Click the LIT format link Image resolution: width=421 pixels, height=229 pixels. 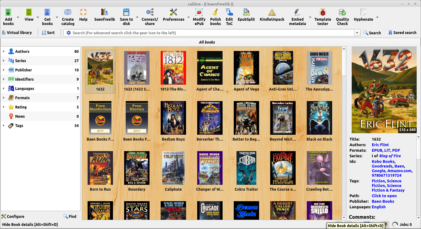(x=387, y=150)
